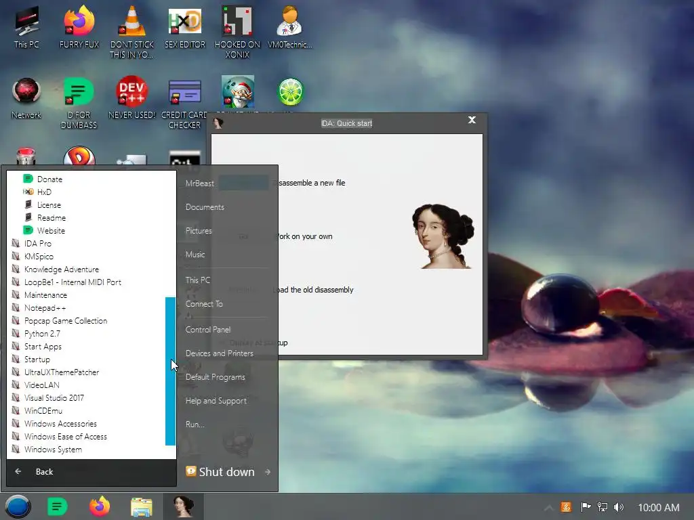Screen dimensions: 694x520
Task: Select Connect To in the Start menu
Action: click(x=204, y=304)
